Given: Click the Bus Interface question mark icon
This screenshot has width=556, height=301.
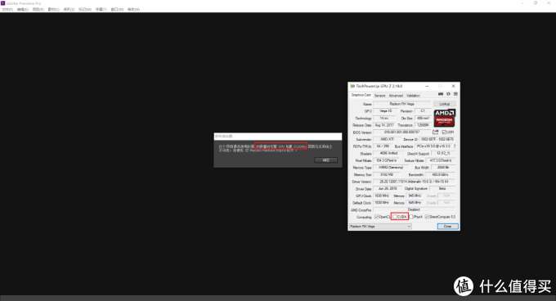Looking at the screenshot, I should click(x=455, y=146).
